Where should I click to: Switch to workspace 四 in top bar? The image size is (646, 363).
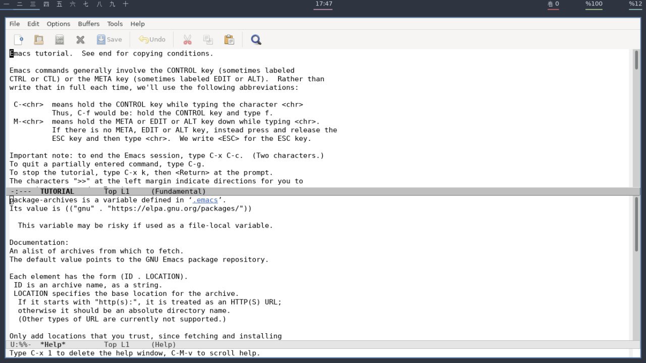(46, 4)
